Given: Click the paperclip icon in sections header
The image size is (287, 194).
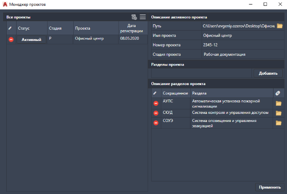Looking at the screenshot, I should tap(278, 93).
